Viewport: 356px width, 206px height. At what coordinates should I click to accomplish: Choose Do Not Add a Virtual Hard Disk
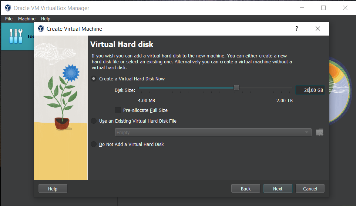94,144
